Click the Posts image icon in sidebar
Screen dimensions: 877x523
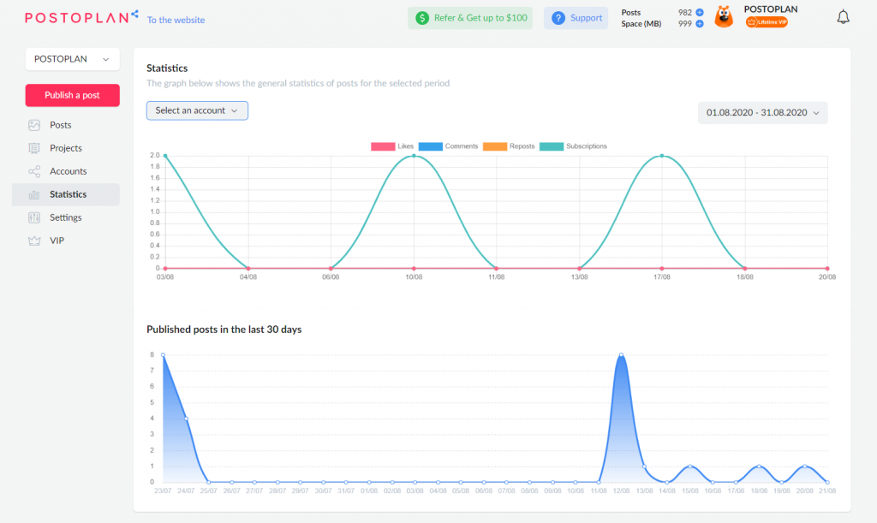coord(34,125)
